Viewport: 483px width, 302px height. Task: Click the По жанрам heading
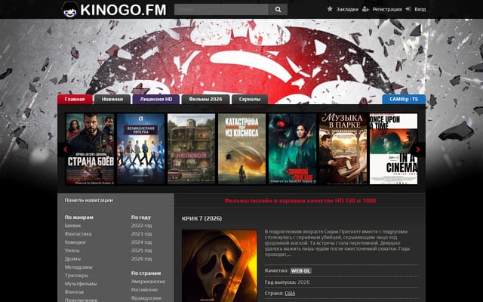pyautogui.click(x=78, y=217)
